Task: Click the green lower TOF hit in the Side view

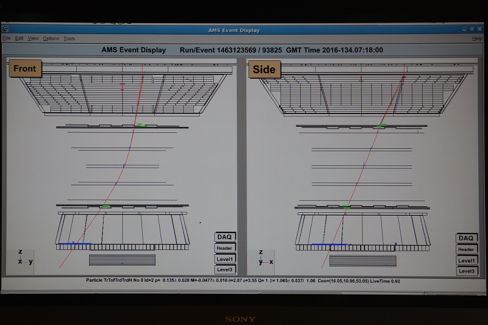Action: (346, 207)
